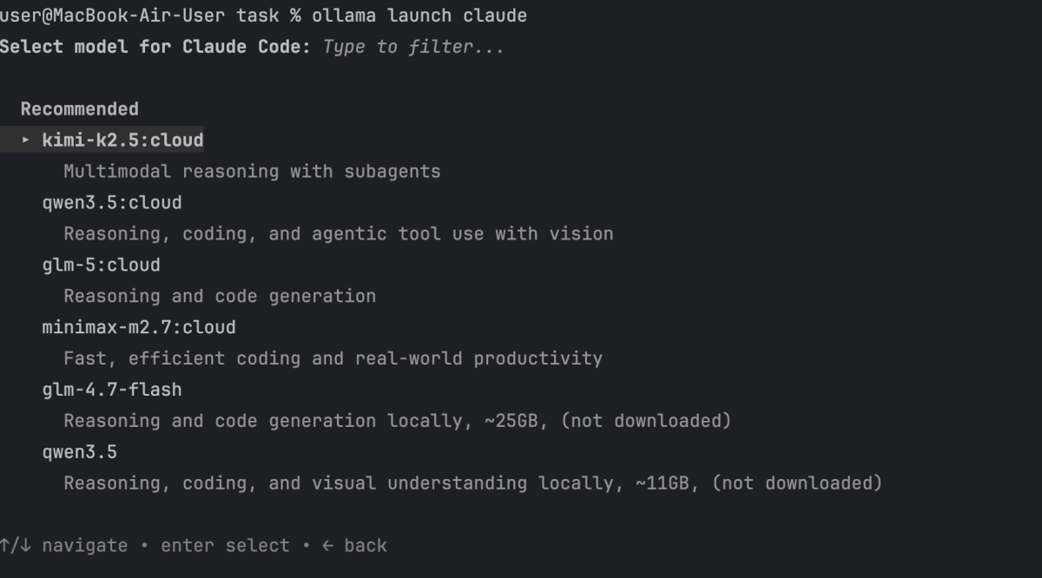
Task: Click the 'Reasoning, coding, and agentic tool use' line
Action: click(x=338, y=233)
